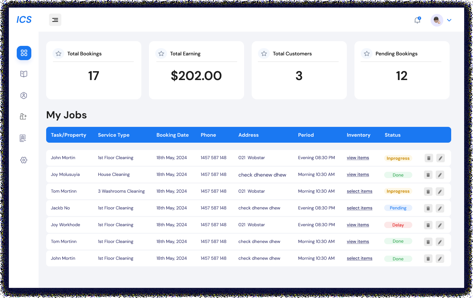Edit the Joy Molusuyia job row

[440, 175]
